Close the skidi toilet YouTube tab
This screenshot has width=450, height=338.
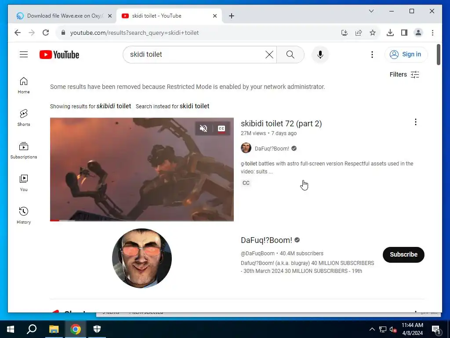tap(214, 16)
